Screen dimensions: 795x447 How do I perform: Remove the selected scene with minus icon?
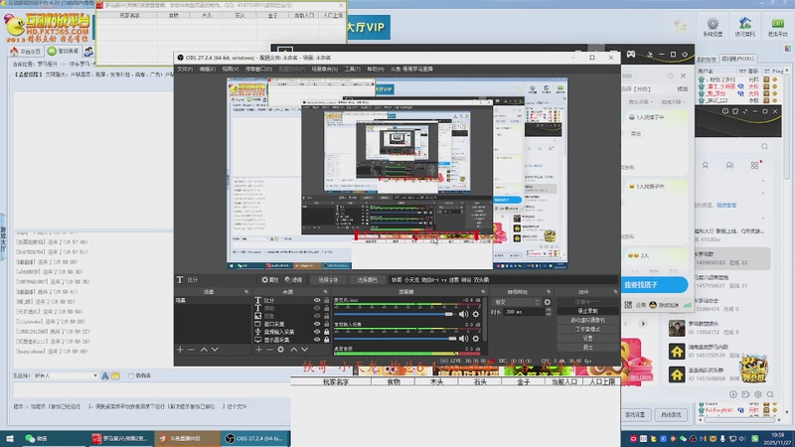[191, 350]
